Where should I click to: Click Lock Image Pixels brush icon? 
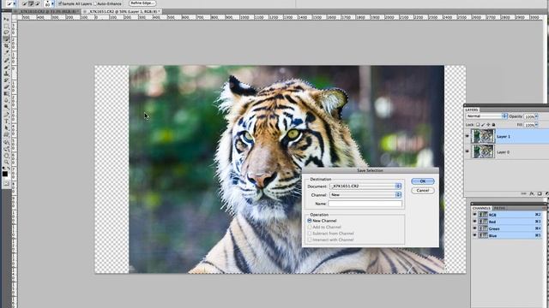[x=483, y=125]
